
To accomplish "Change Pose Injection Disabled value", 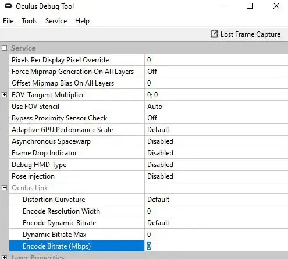I will pos(216,176).
